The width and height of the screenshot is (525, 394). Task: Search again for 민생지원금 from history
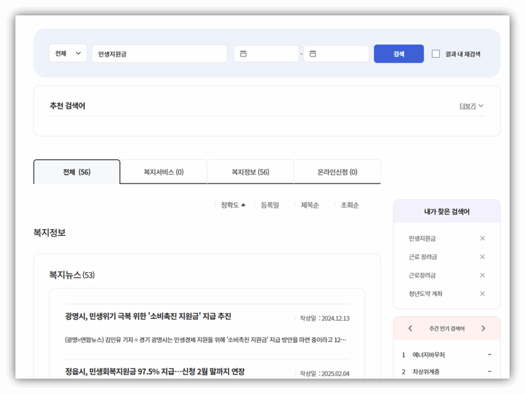pos(422,238)
